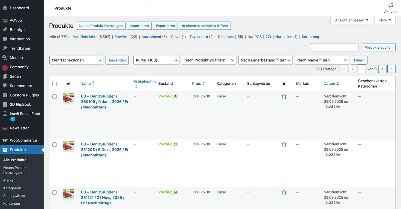
Task: Click the Dashboard gauge icon in sidebar
Action: [x=5, y=8]
